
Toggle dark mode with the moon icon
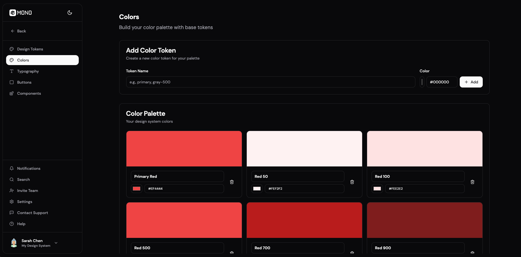[70, 13]
